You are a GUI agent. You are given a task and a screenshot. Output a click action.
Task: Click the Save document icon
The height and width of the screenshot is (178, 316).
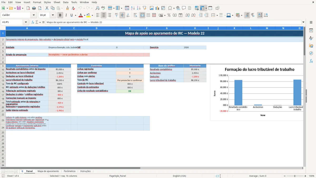click(19, 8)
